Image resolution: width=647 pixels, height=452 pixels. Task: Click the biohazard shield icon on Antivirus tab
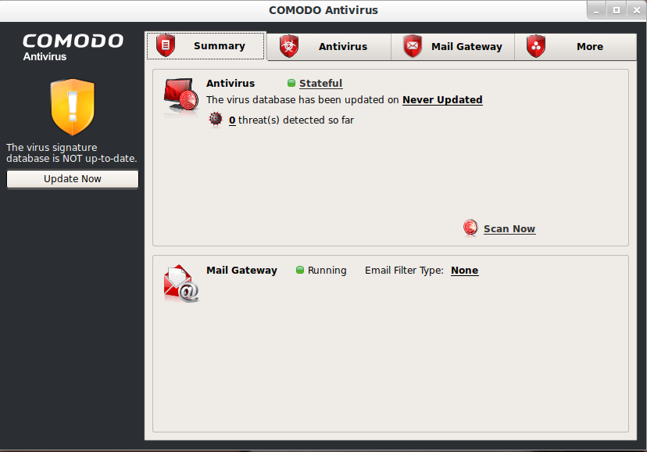[289, 46]
